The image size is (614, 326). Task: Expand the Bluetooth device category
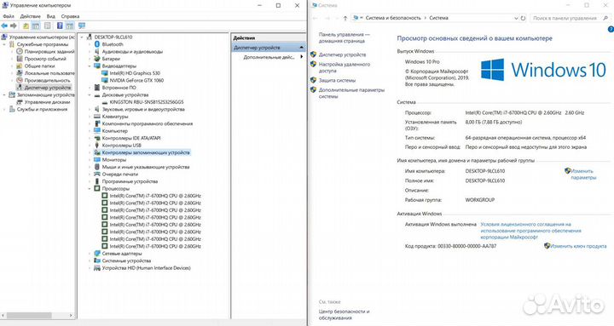pyautogui.click(x=90, y=44)
